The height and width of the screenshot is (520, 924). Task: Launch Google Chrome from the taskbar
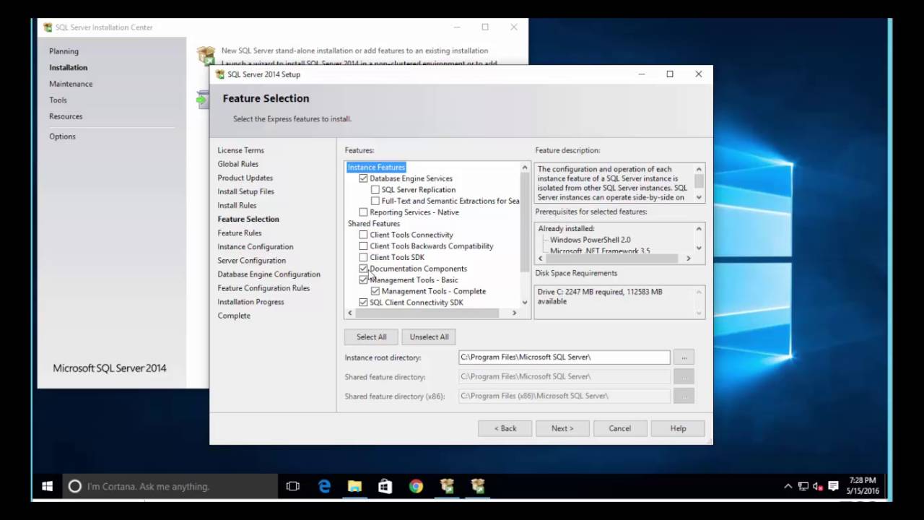point(416,486)
